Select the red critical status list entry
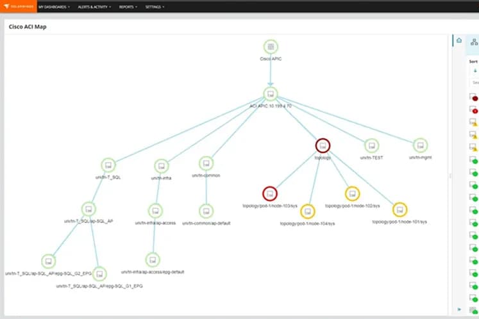 [x=473, y=110]
